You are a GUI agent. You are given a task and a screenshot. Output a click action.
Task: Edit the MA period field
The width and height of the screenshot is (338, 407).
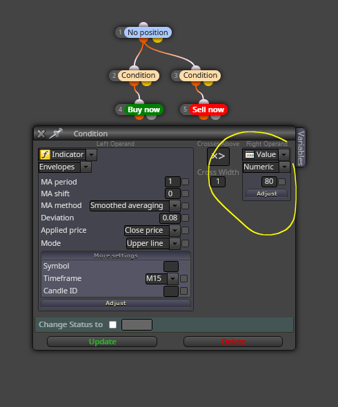[x=172, y=181]
